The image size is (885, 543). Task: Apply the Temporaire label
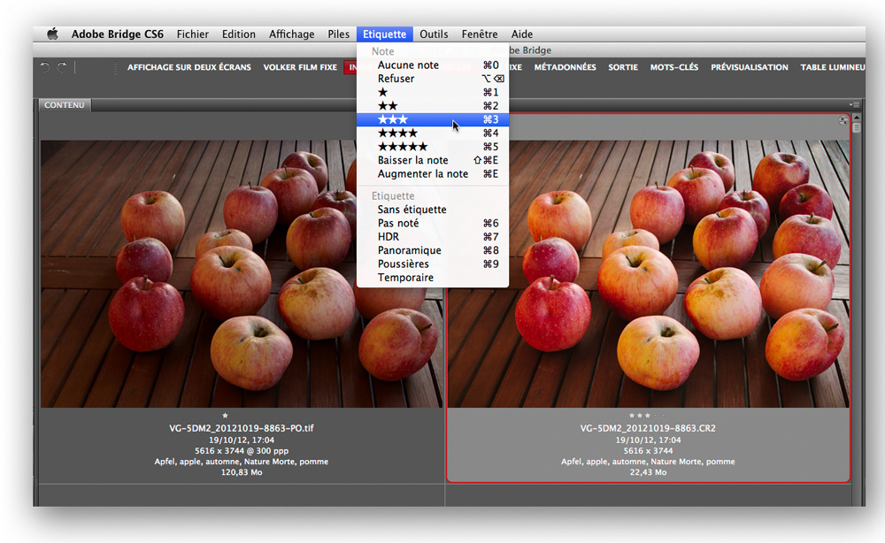[x=433, y=278]
